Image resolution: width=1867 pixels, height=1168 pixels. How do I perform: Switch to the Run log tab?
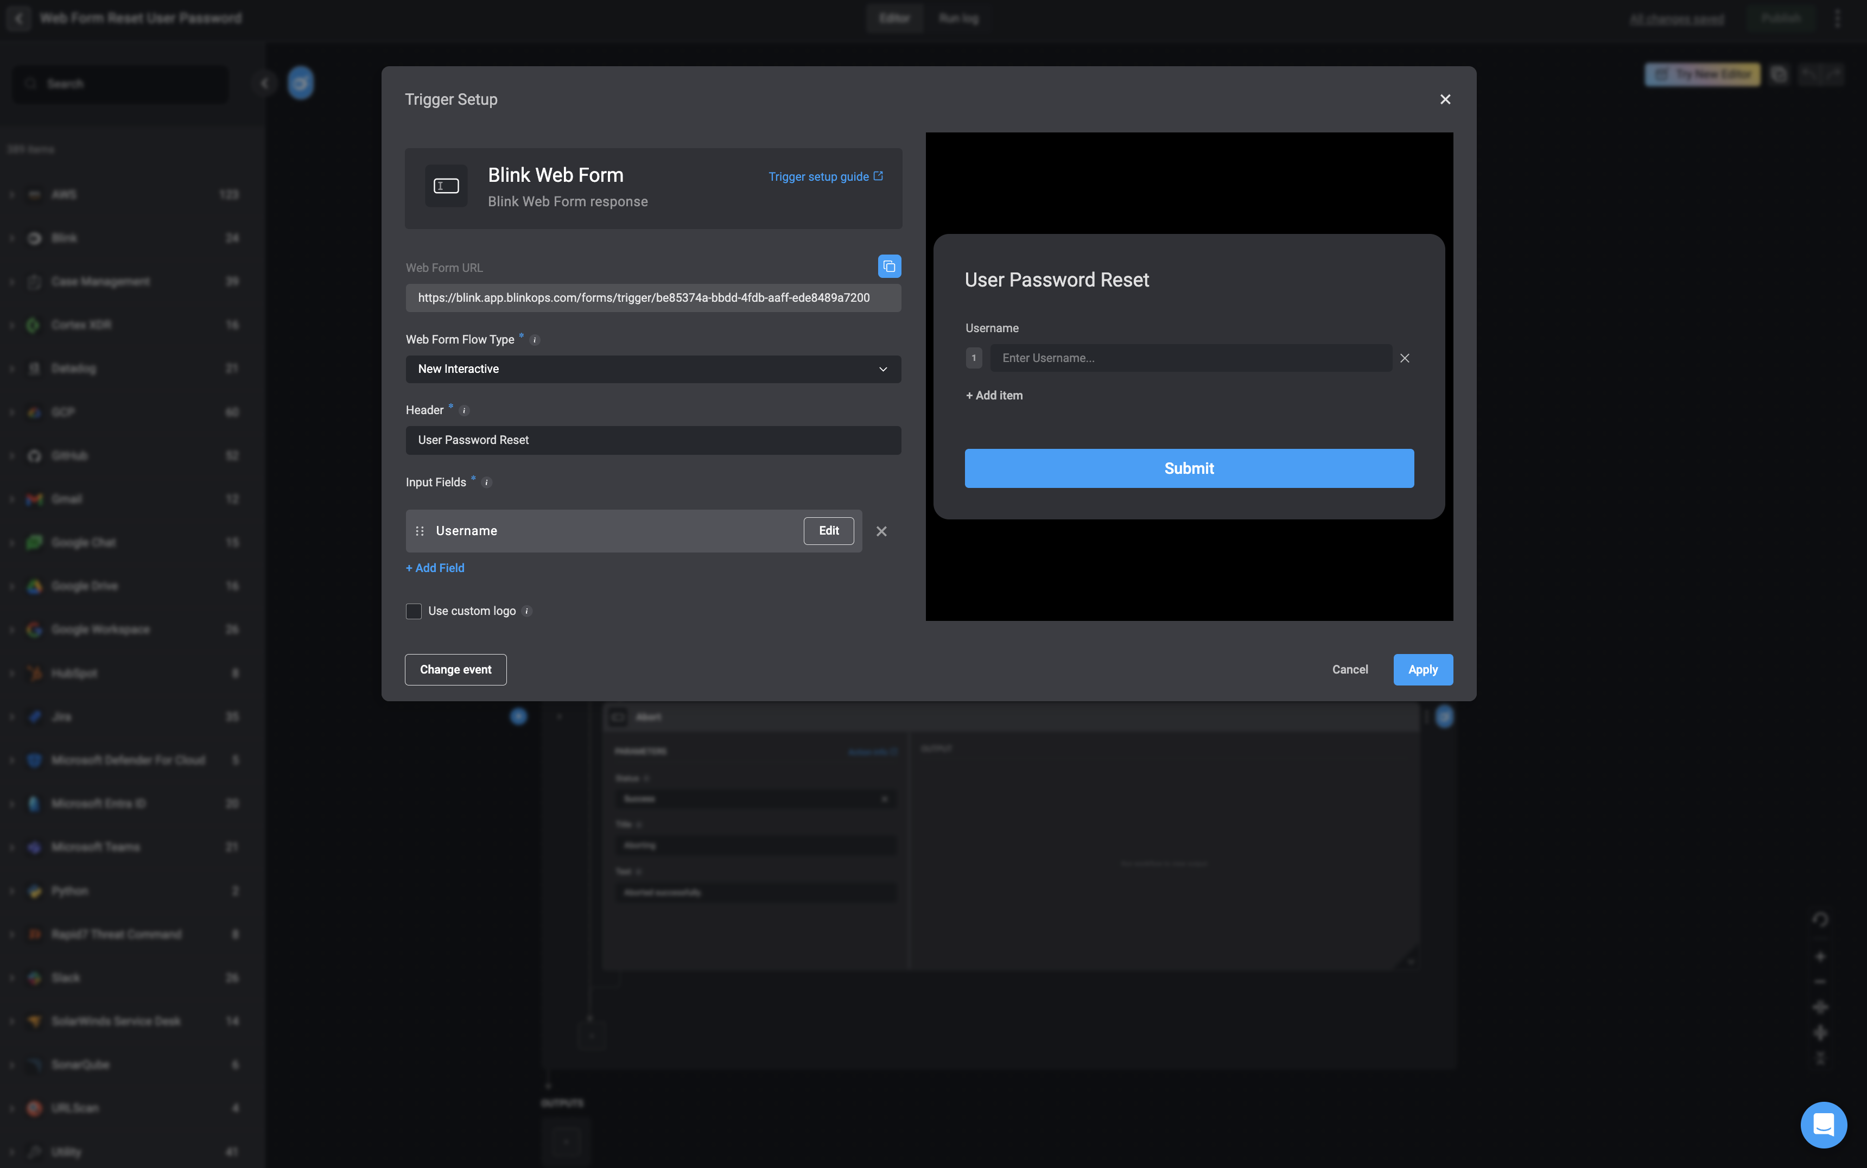point(958,18)
